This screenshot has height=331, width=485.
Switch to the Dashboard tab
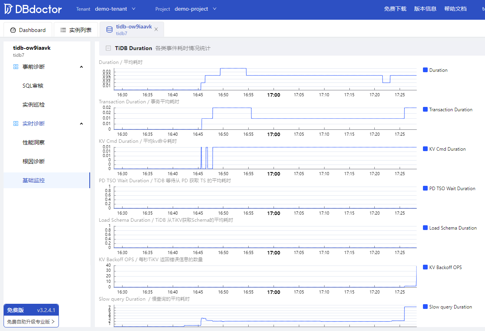(x=28, y=30)
